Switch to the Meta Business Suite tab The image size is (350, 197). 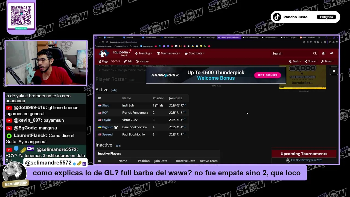point(169,37)
